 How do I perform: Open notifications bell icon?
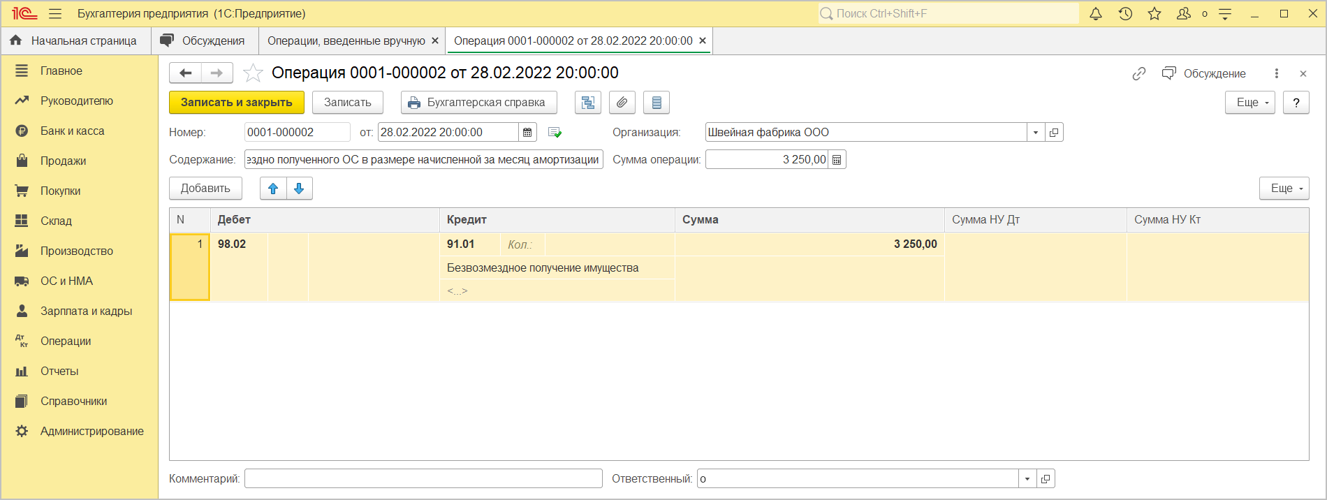pyautogui.click(x=1096, y=13)
